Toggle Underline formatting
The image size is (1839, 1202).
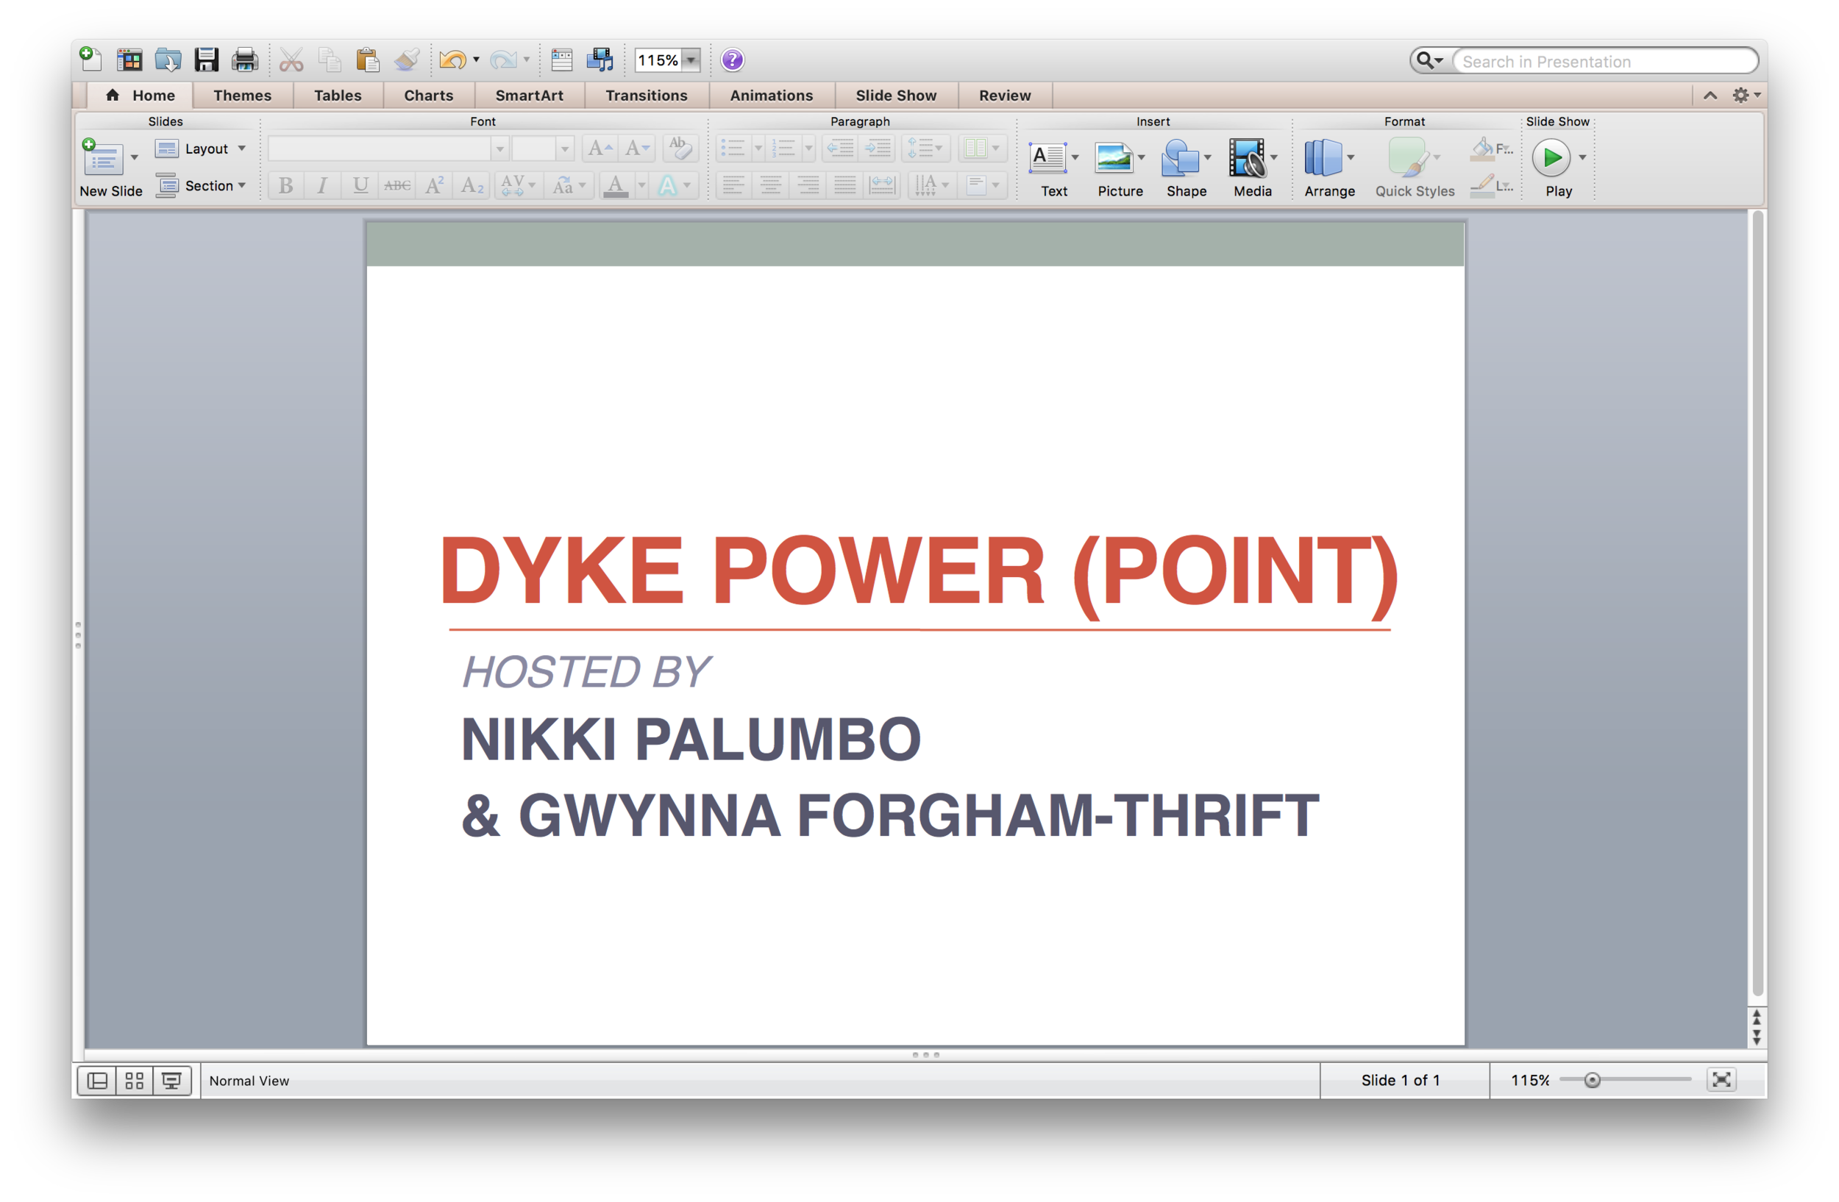tap(360, 185)
